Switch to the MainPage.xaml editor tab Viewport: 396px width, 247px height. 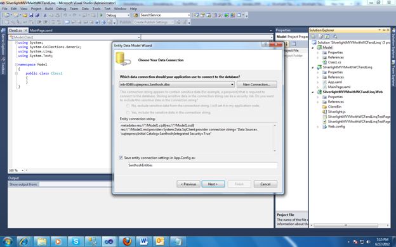click(41, 30)
